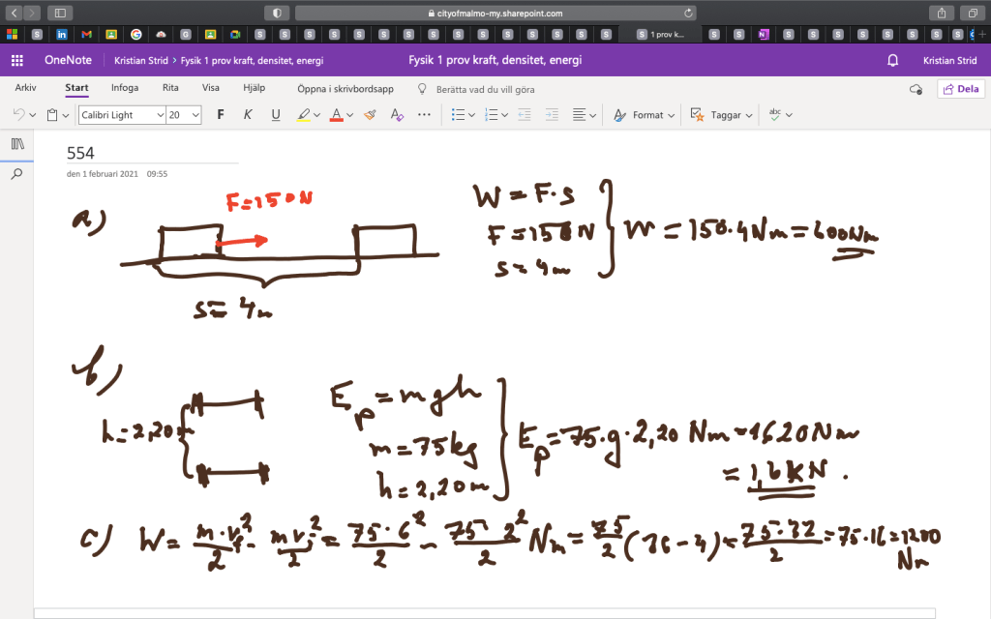Switch to the Infoga tab
Screen dimensions: 991x619
(124, 88)
